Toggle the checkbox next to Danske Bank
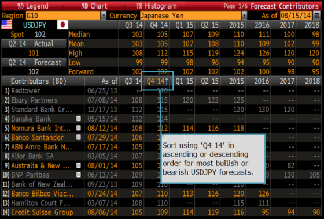Image resolution: width=324 pixels, height=219 pixels. pos(79,119)
